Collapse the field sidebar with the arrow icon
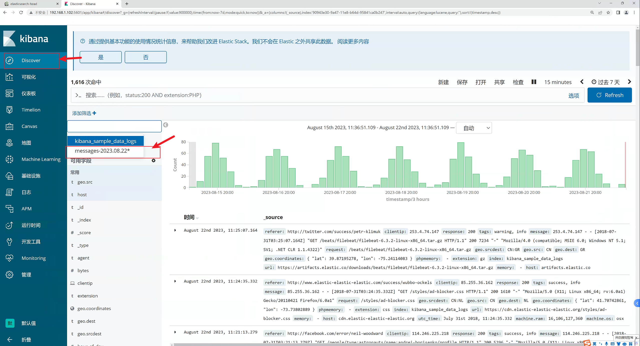The image size is (640, 346). (166, 125)
